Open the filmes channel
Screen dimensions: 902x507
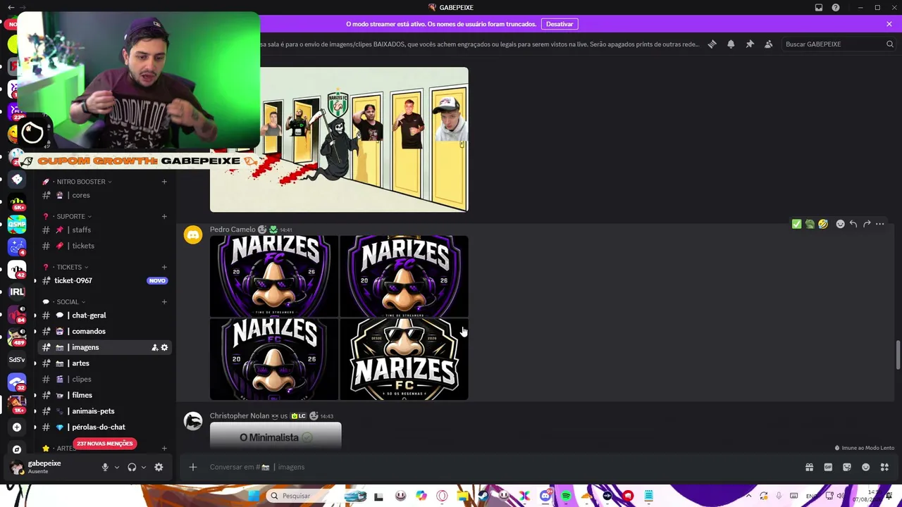coord(104,395)
